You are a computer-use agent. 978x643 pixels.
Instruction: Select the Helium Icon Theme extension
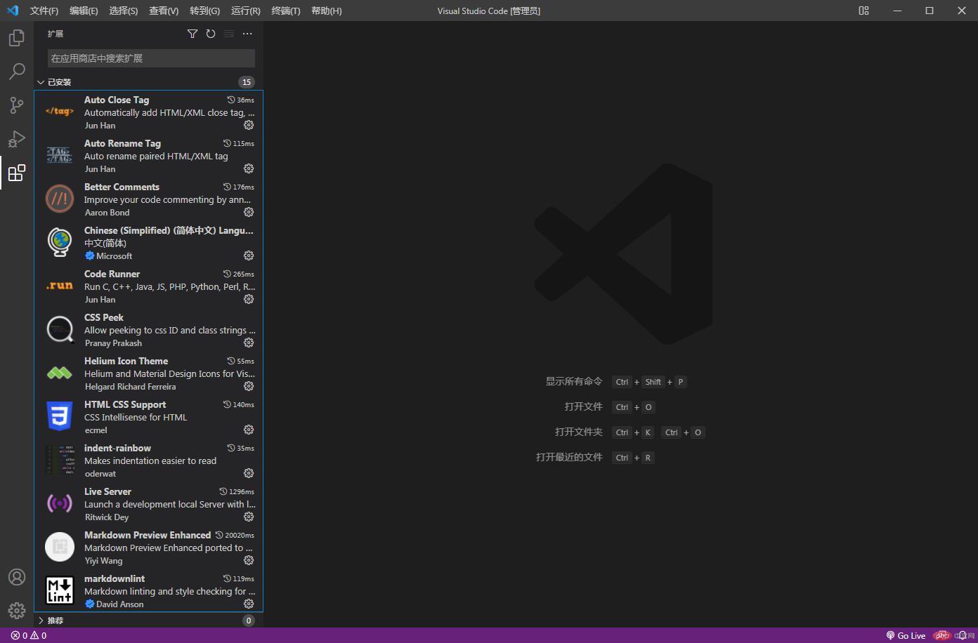148,373
